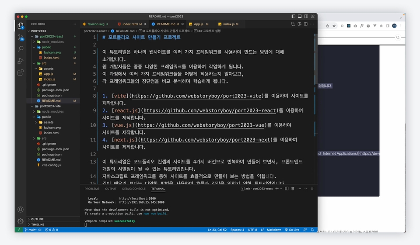
Task: Expand the OUTLINE section
Action: click(53, 219)
